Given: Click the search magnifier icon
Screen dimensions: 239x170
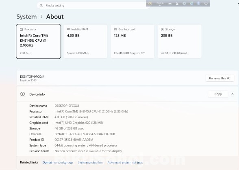Looking at the screenshot, I should coord(41,6).
